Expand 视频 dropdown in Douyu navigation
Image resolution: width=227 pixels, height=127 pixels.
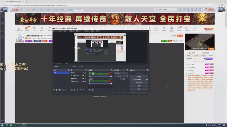[x=48, y=10]
